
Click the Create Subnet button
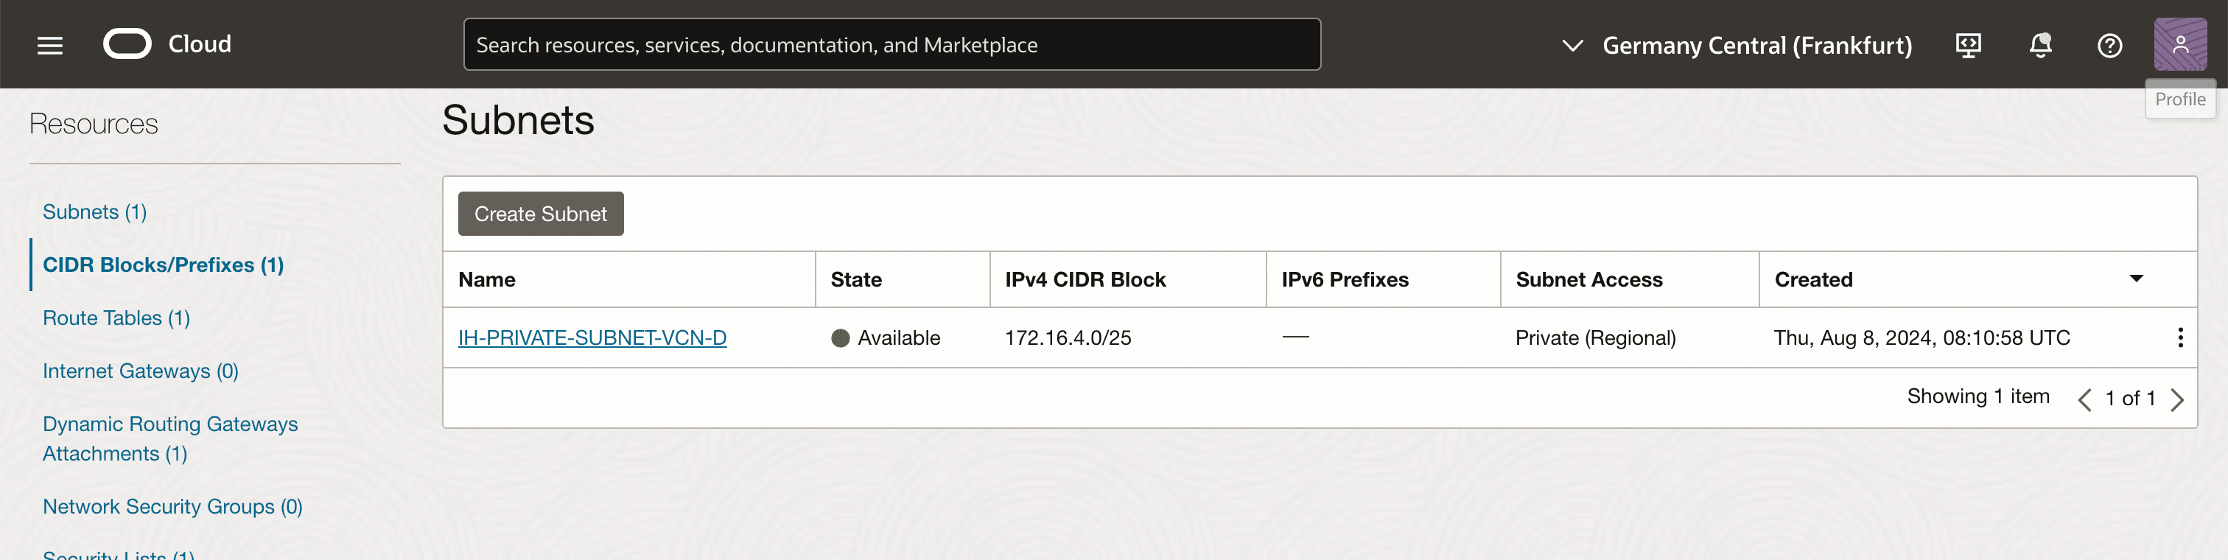[541, 214]
